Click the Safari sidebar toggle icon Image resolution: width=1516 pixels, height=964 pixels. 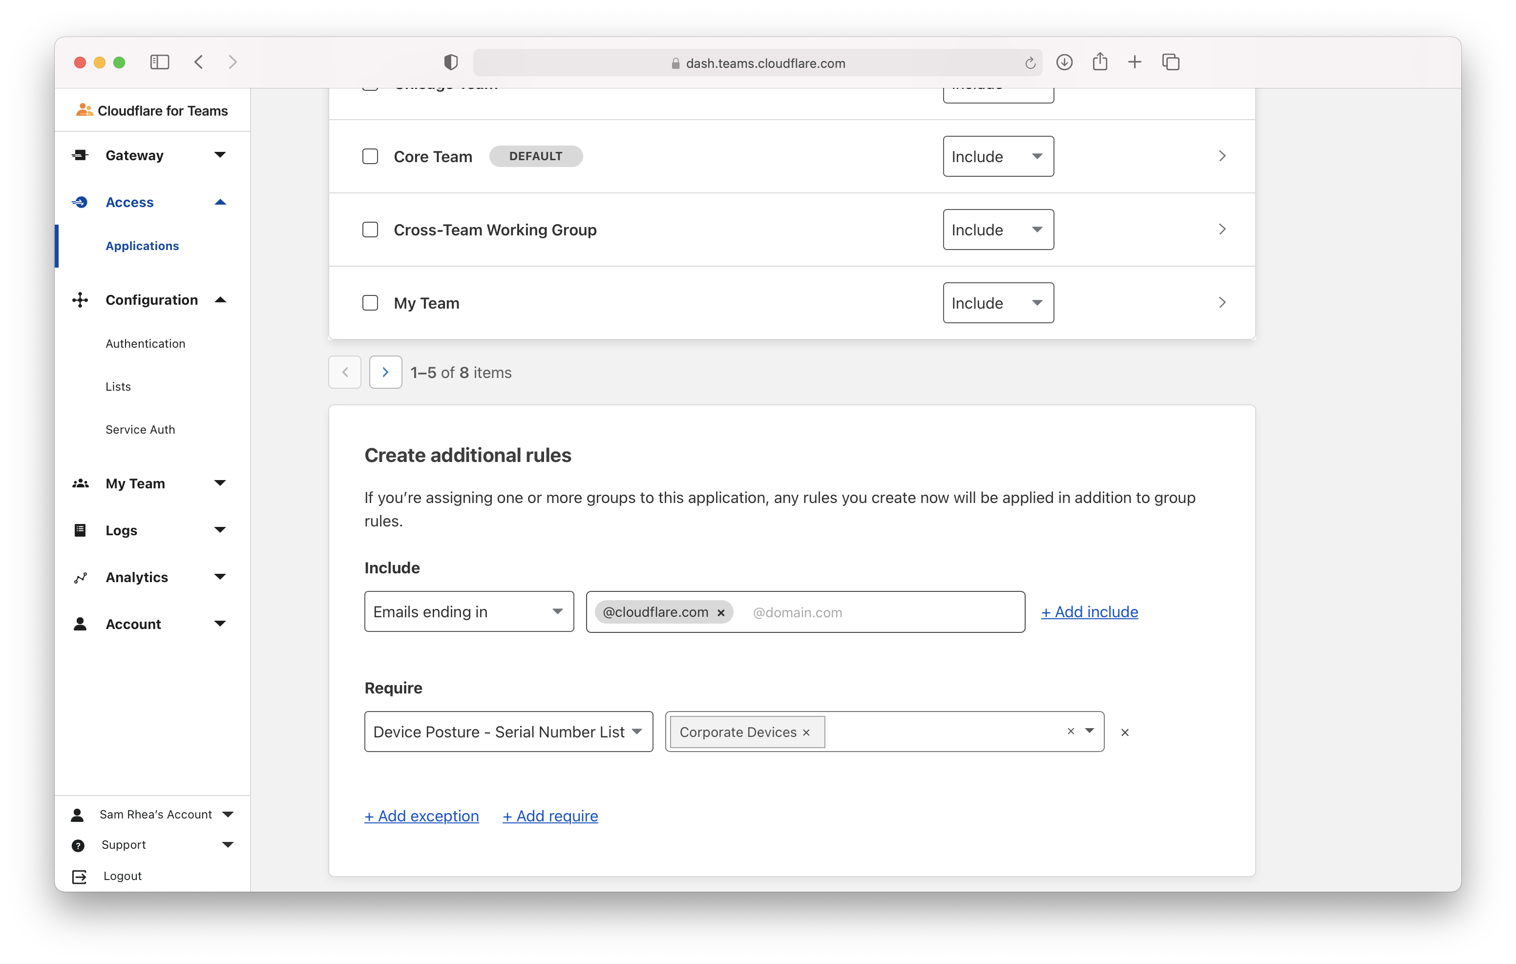pyautogui.click(x=159, y=63)
